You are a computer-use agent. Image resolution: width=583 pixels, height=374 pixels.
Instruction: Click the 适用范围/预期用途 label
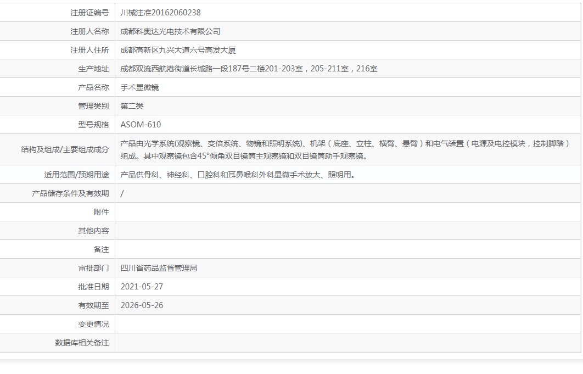click(76, 175)
